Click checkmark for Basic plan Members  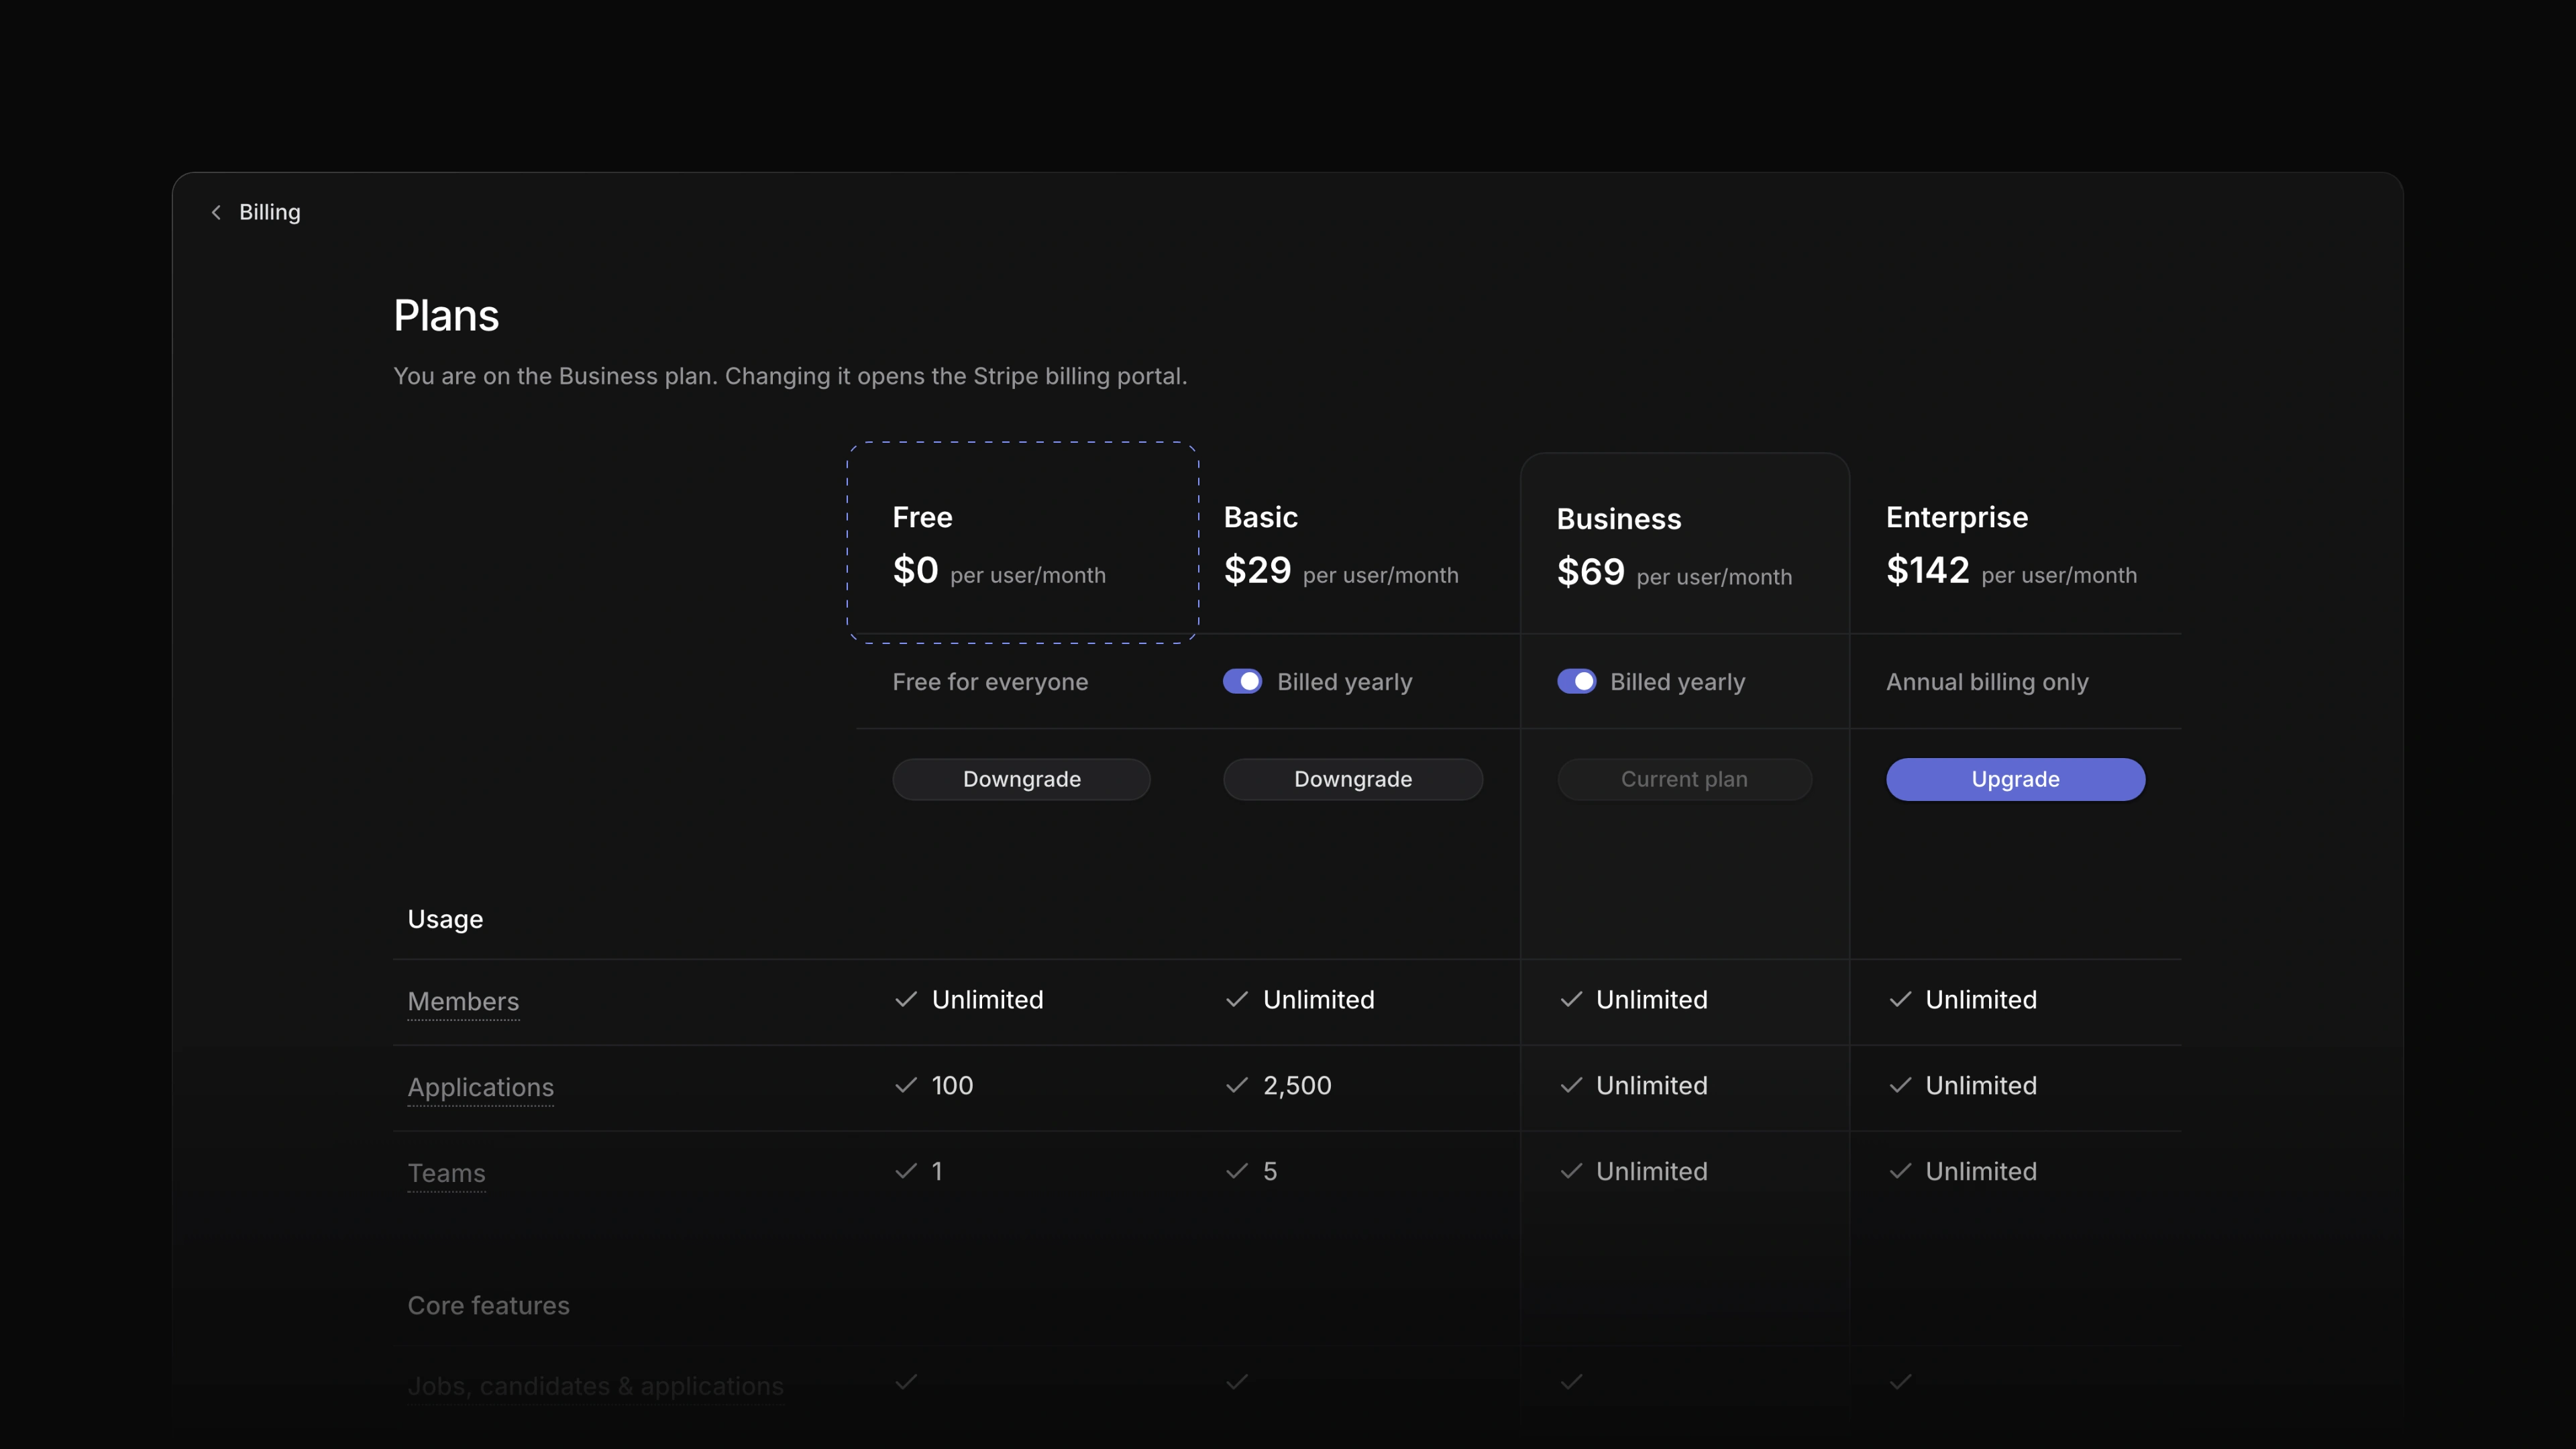click(x=1237, y=999)
